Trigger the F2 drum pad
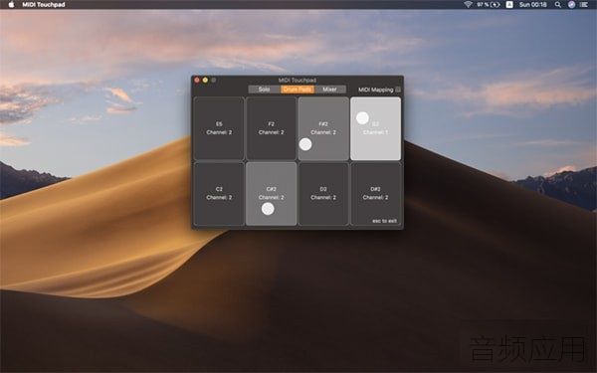This screenshot has height=373, width=597. click(271, 128)
